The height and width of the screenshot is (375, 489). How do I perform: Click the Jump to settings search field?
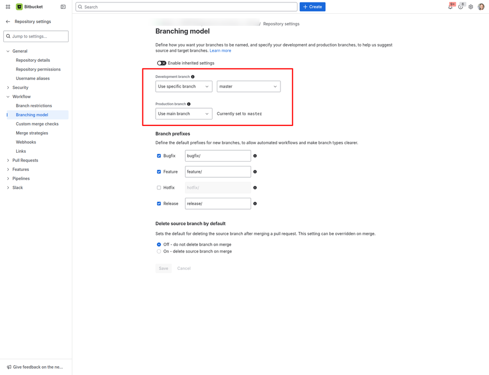pos(36,36)
